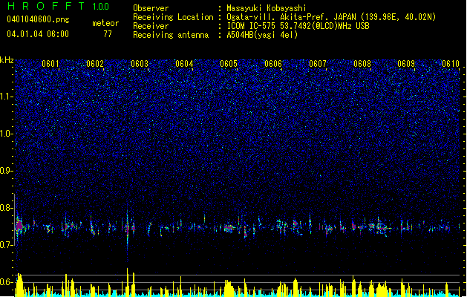This screenshot has height=297, width=467.
Task: Click the date stamp 04.01.04 06:00
Action: (38, 34)
